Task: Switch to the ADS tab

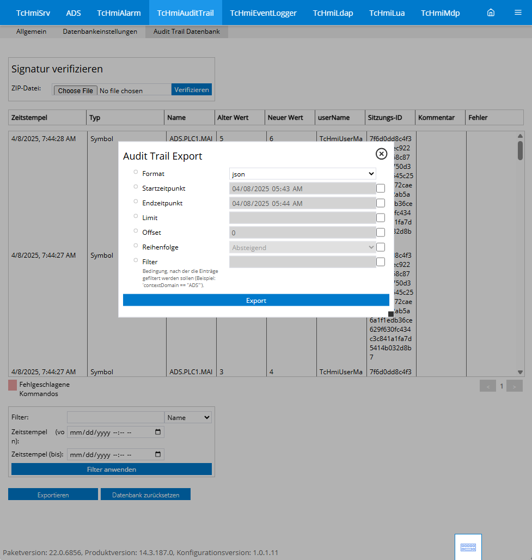Action: pos(74,13)
